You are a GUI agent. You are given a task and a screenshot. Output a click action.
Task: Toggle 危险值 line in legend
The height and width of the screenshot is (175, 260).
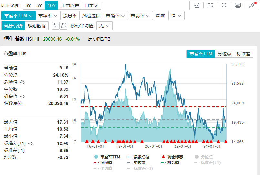[103, 163]
